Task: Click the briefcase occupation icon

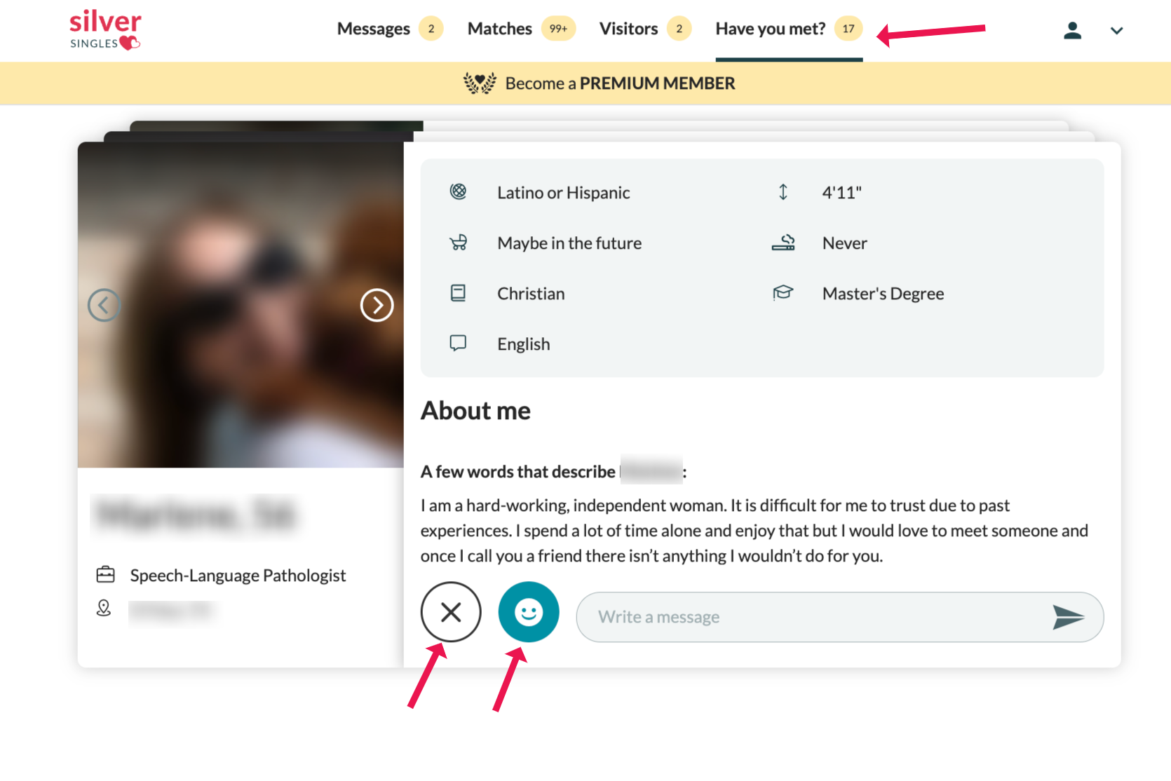Action: (105, 575)
